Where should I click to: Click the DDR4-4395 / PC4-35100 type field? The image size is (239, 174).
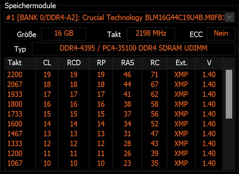[x=133, y=49]
